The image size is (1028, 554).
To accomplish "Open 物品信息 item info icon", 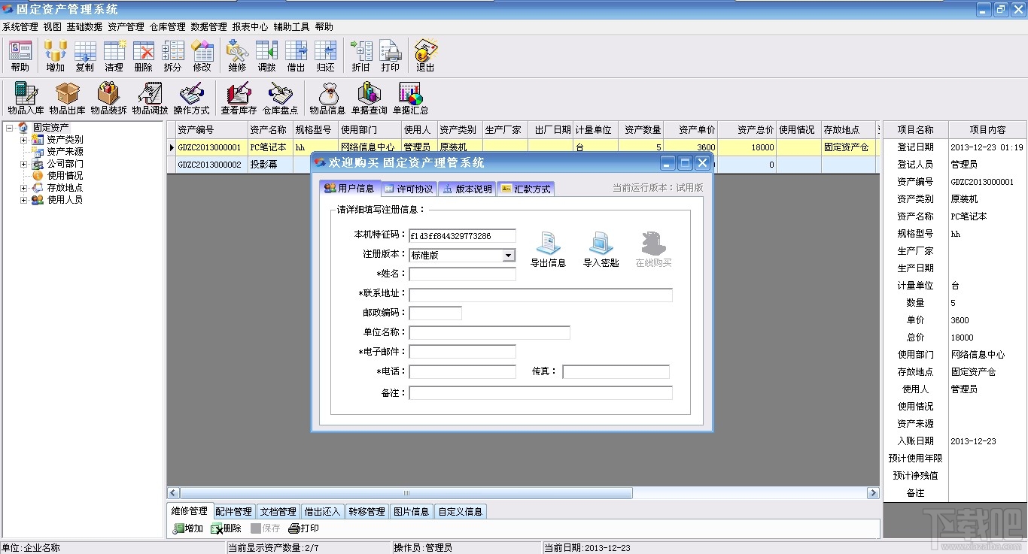I will [x=327, y=98].
